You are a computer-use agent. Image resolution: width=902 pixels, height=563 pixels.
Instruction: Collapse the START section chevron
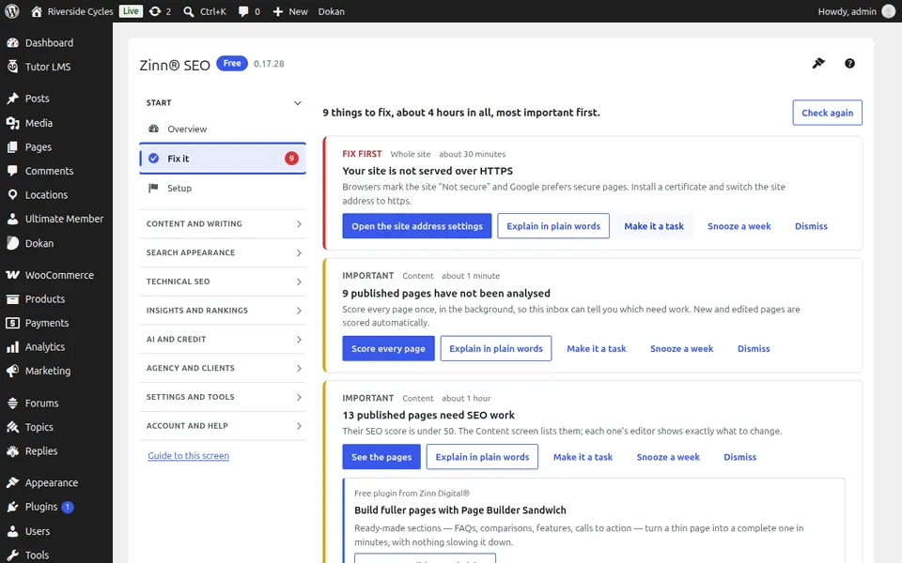[298, 103]
